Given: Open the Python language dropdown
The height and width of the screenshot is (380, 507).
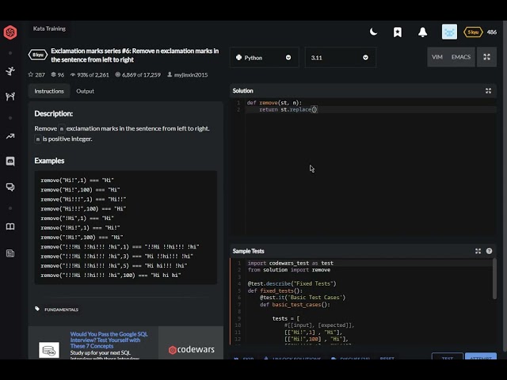Looking at the screenshot, I should pos(264,58).
